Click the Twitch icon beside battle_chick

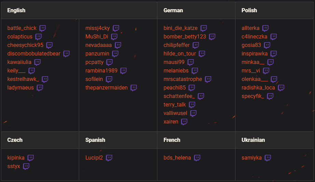[43, 28]
